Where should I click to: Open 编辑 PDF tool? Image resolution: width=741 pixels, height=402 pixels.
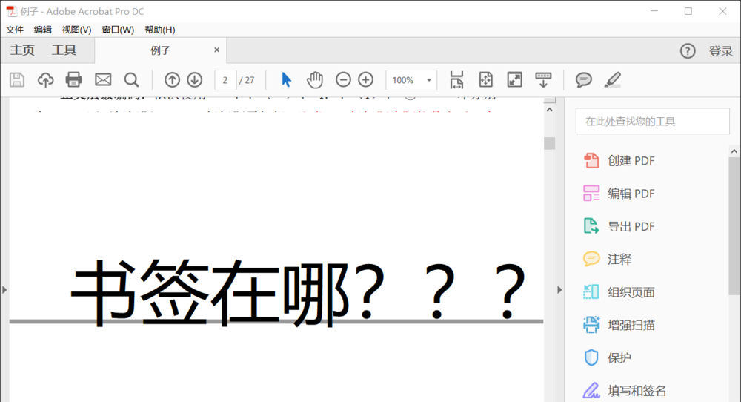(631, 194)
